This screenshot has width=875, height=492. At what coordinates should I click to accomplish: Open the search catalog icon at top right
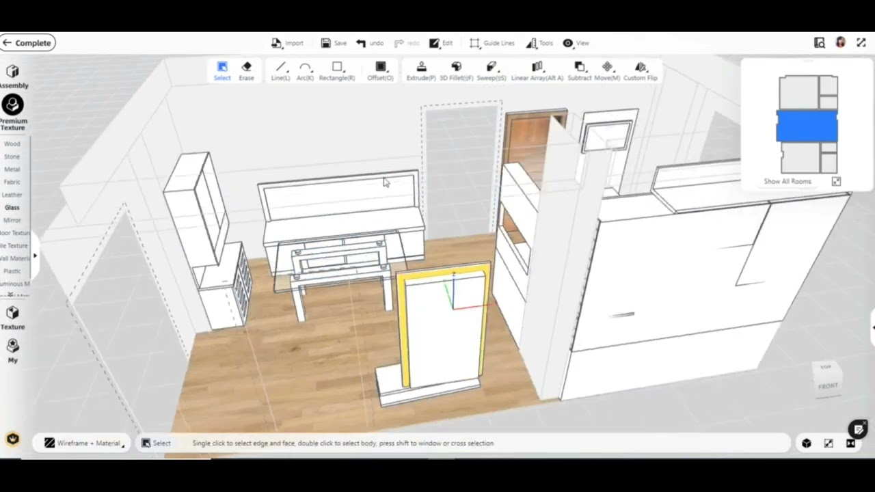tap(820, 42)
